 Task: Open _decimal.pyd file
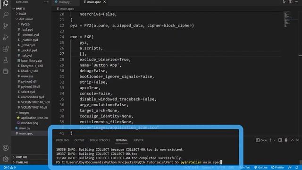point(30,34)
